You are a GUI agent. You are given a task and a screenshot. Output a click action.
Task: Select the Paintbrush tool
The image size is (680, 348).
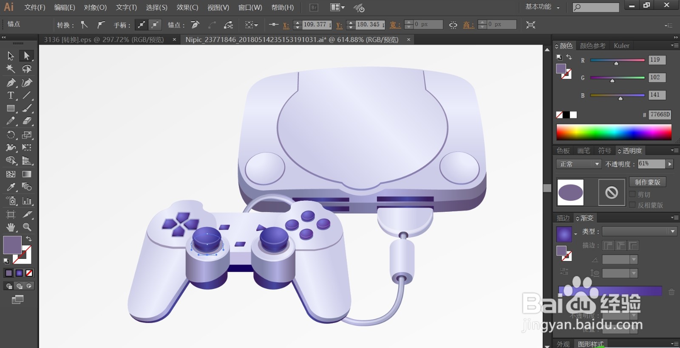coord(26,108)
